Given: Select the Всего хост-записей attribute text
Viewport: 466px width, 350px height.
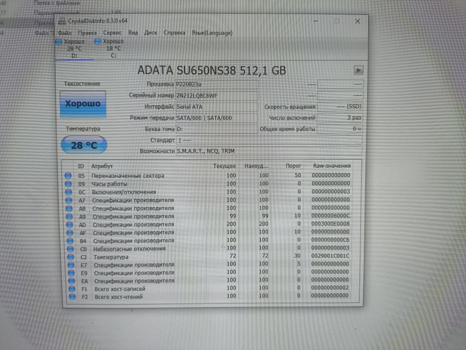Looking at the screenshot, I should [120, 289].
